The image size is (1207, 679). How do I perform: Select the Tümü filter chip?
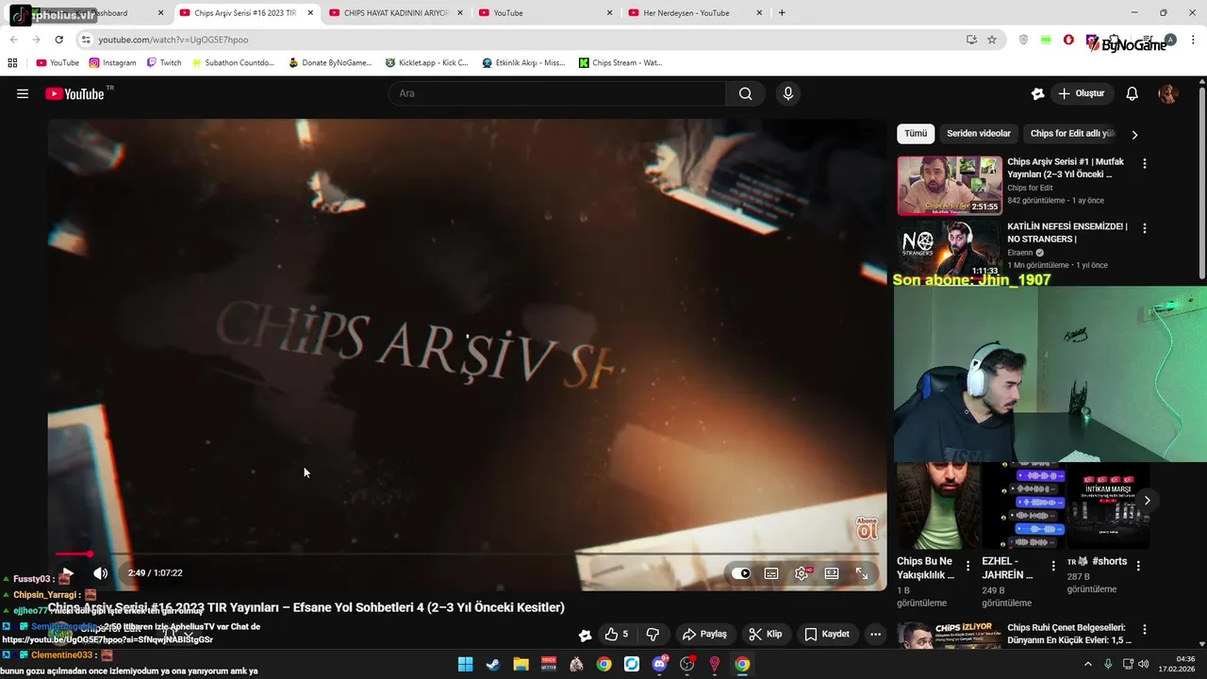916,134
